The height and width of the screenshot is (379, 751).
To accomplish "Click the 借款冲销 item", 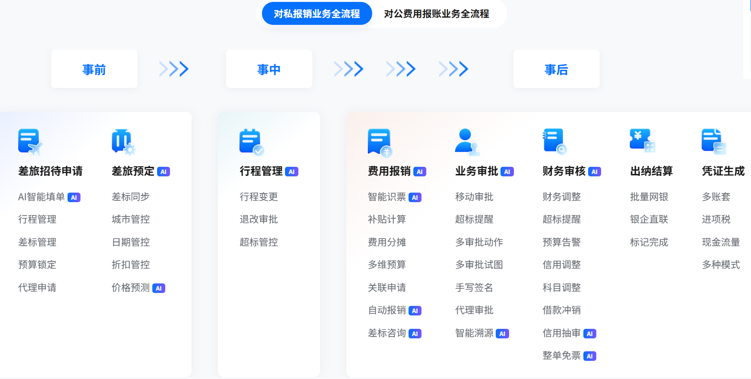I will (562, 310).
